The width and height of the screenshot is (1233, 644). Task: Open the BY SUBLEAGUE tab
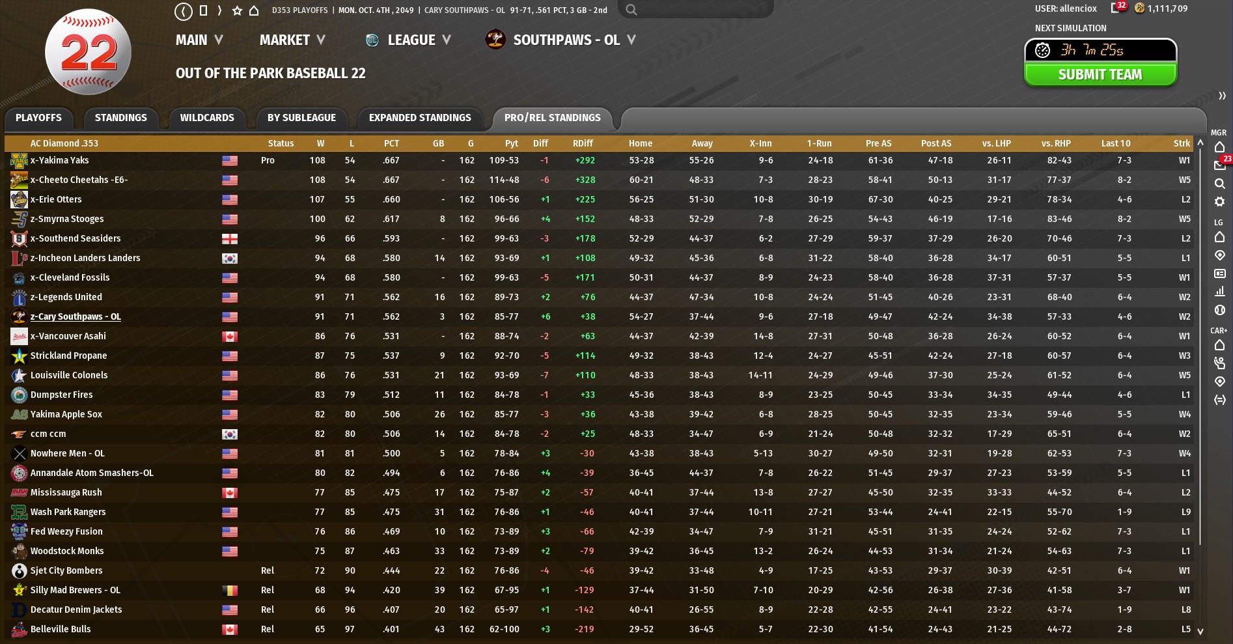tap(301, 118)
